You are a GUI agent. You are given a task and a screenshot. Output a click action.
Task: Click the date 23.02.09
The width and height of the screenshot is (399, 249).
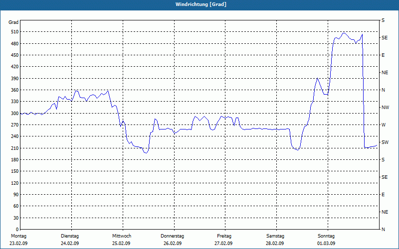click(x=18, y=244)
